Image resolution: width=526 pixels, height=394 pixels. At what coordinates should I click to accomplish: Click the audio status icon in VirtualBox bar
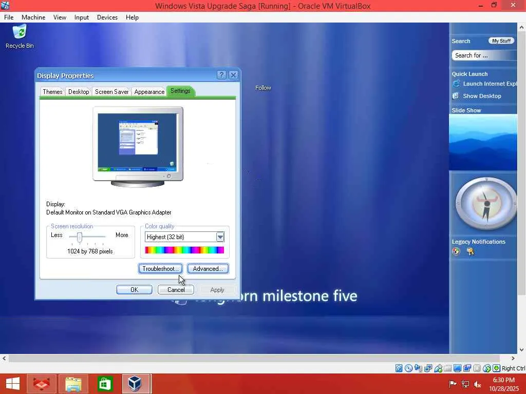point(418,368)
